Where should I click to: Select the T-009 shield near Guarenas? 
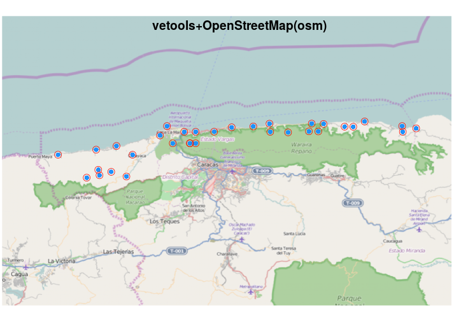(x=262, y=171)
